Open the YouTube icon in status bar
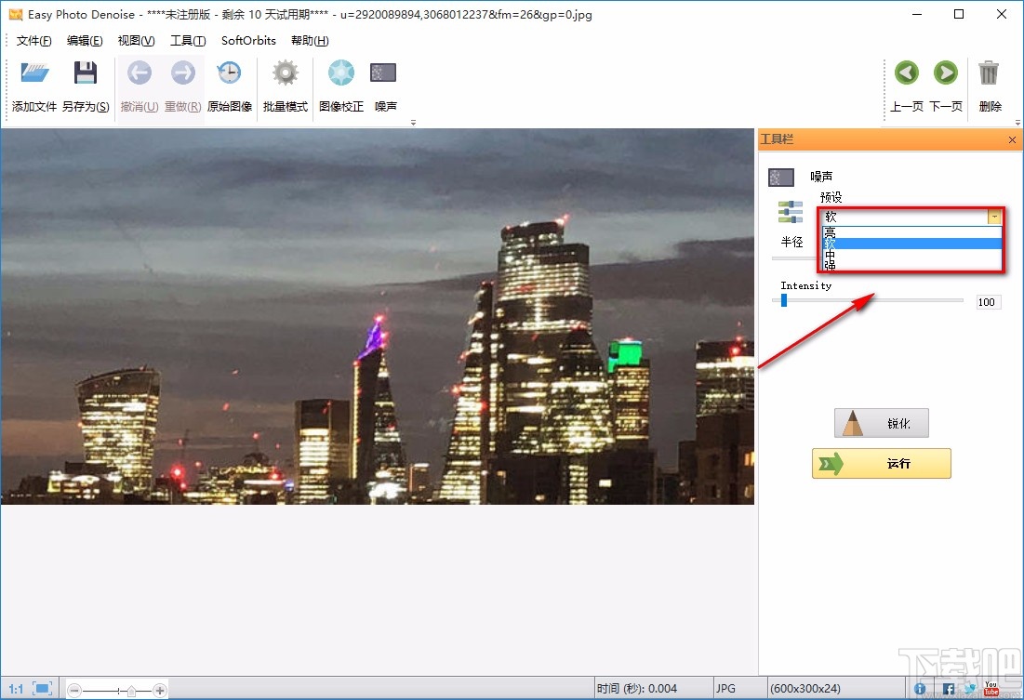Image resolution: width=1024 pixels, height=700 pixels. click(991, 688)
